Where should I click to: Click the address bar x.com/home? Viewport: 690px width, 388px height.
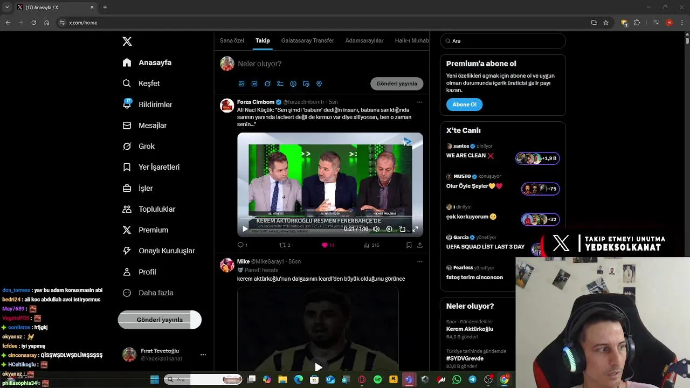(83, 23)
